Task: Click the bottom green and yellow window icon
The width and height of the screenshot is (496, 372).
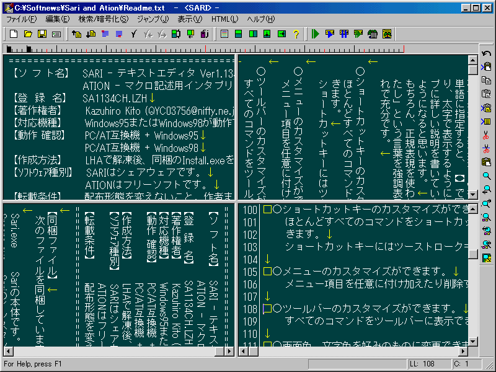Action: 487,258
